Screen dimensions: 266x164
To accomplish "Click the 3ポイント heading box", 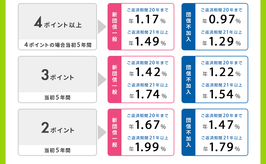I will tap(58, 76).
